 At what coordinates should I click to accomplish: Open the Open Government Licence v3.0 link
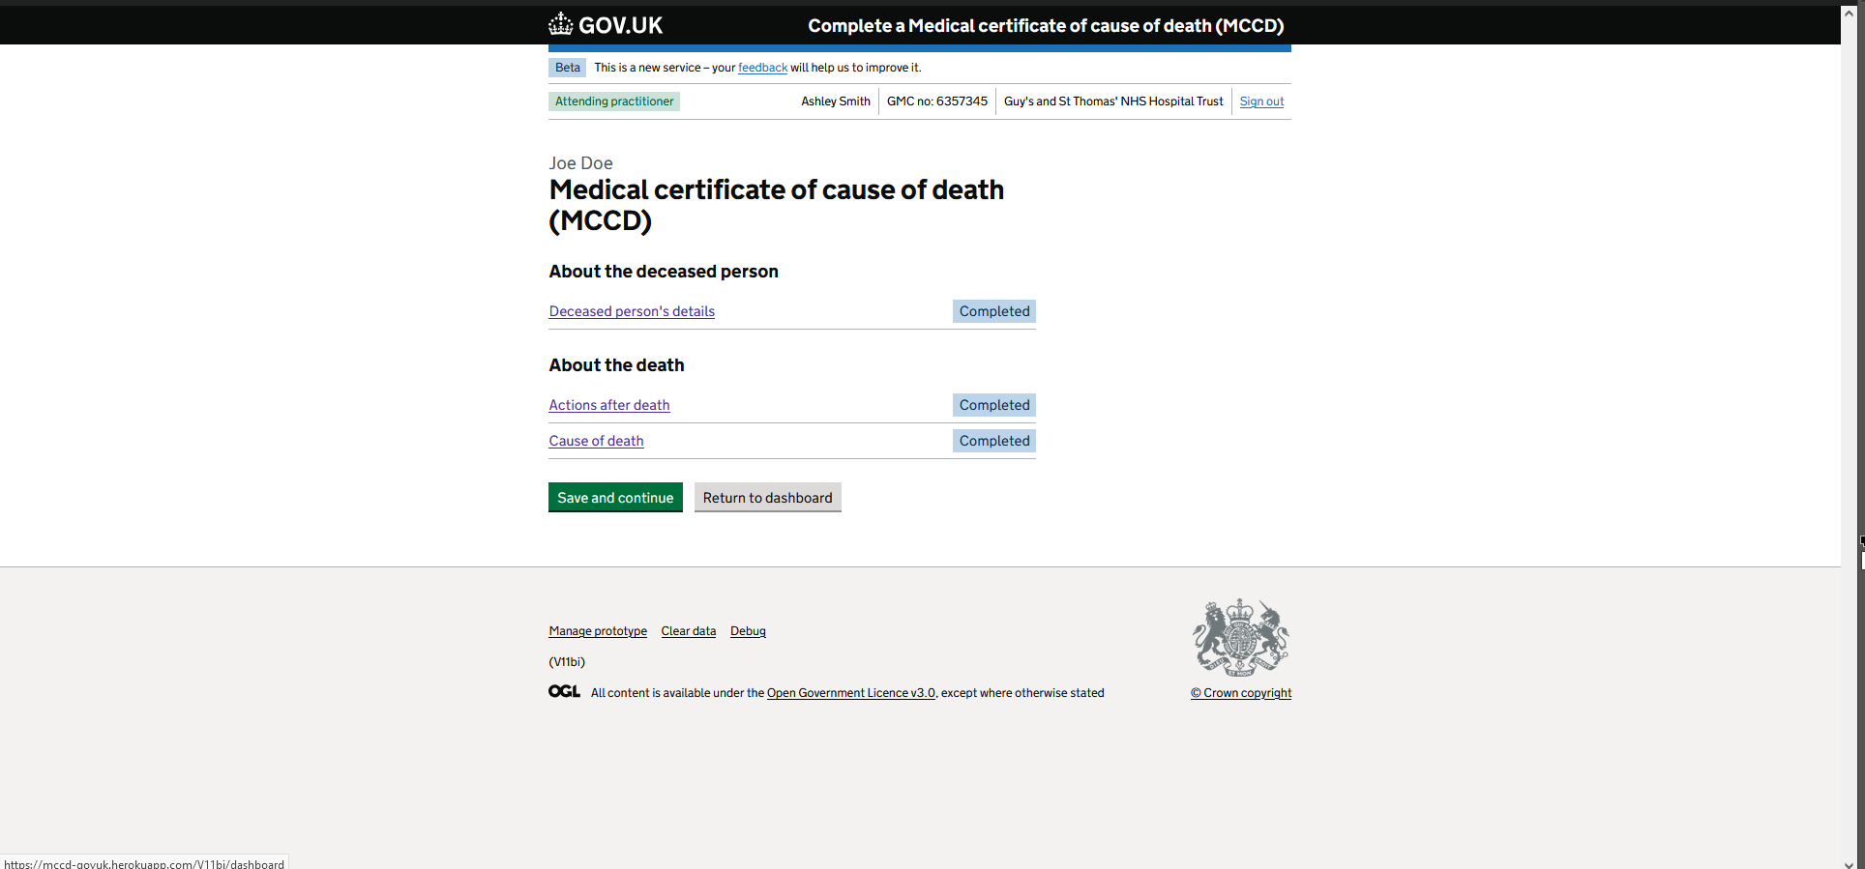(851, 693)
